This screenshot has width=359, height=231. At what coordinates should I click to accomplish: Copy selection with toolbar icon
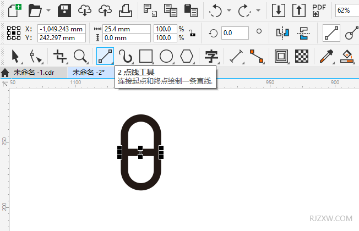171,10
